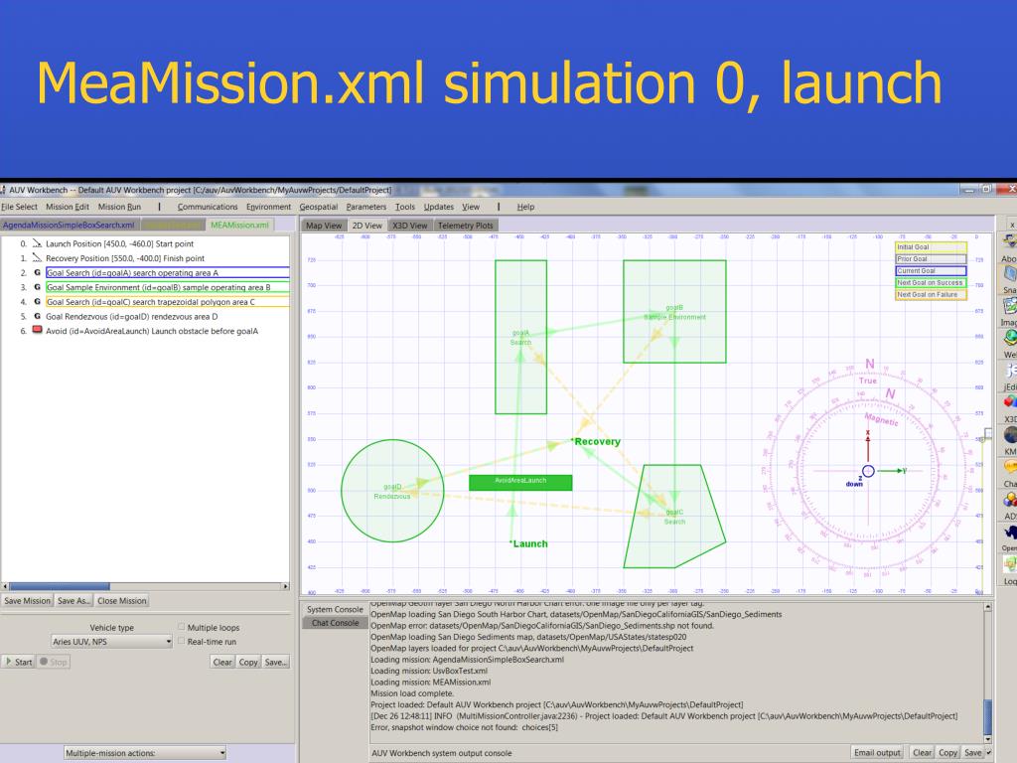The width and height of the screenshot is (1017, 763).
Task: Select the Launch Position icon in mission row 0
Action: coord(37,244)
